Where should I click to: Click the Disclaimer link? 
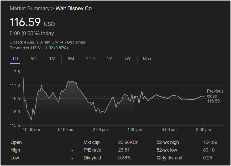(x=76, y=42)
